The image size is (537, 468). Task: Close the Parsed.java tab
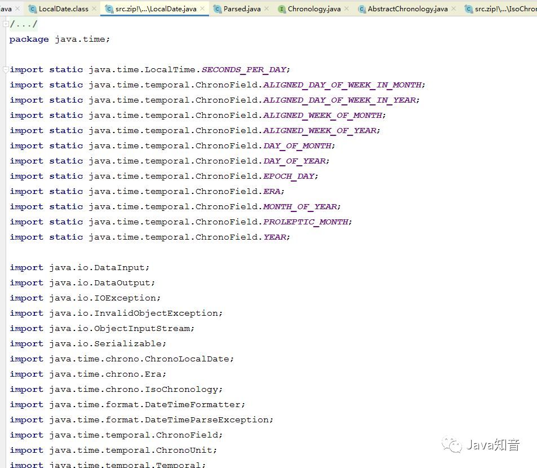click(267, 8)
